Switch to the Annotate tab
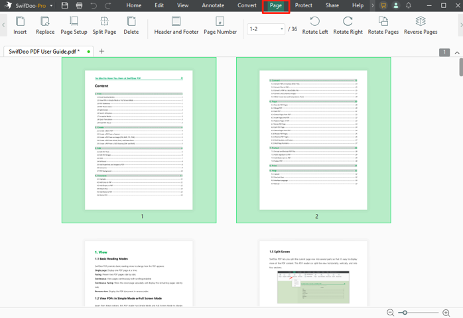This screenshot has height=318, width=463. (213, 5)
